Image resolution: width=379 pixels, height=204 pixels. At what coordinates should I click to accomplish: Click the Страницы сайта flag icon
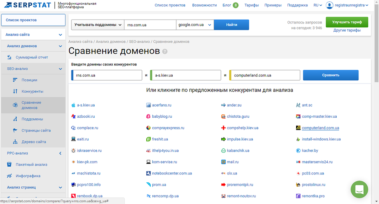[15, 130]
